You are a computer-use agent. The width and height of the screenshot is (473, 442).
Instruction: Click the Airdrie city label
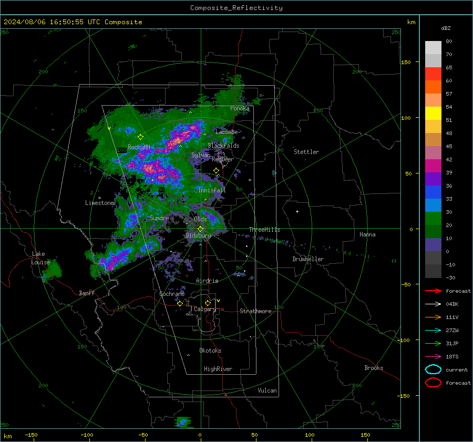pos(207,281)
